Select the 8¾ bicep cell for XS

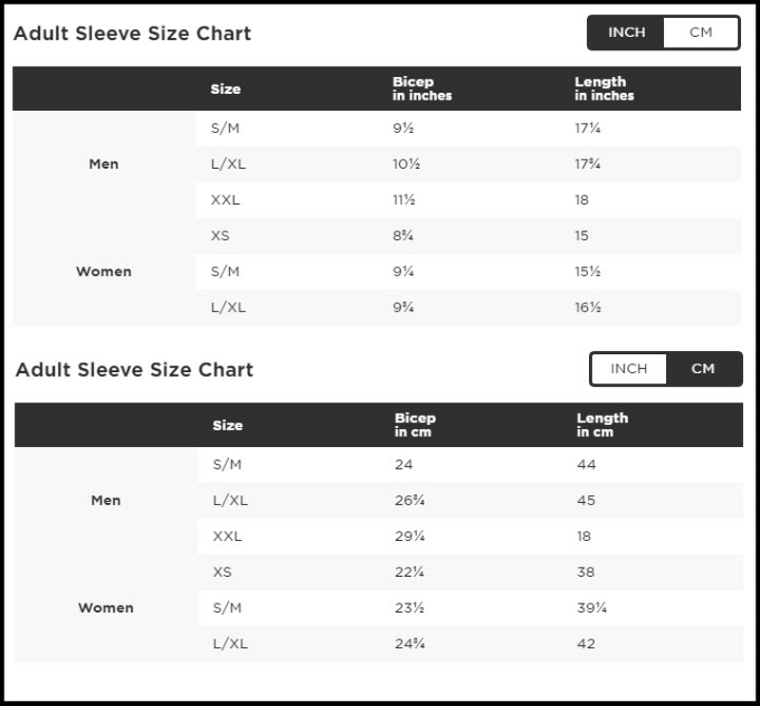point(402,235)
